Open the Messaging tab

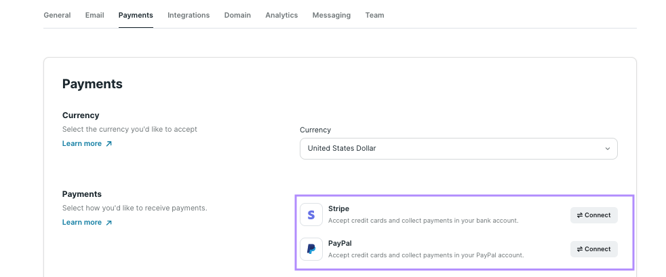click(x=331, y=15)
